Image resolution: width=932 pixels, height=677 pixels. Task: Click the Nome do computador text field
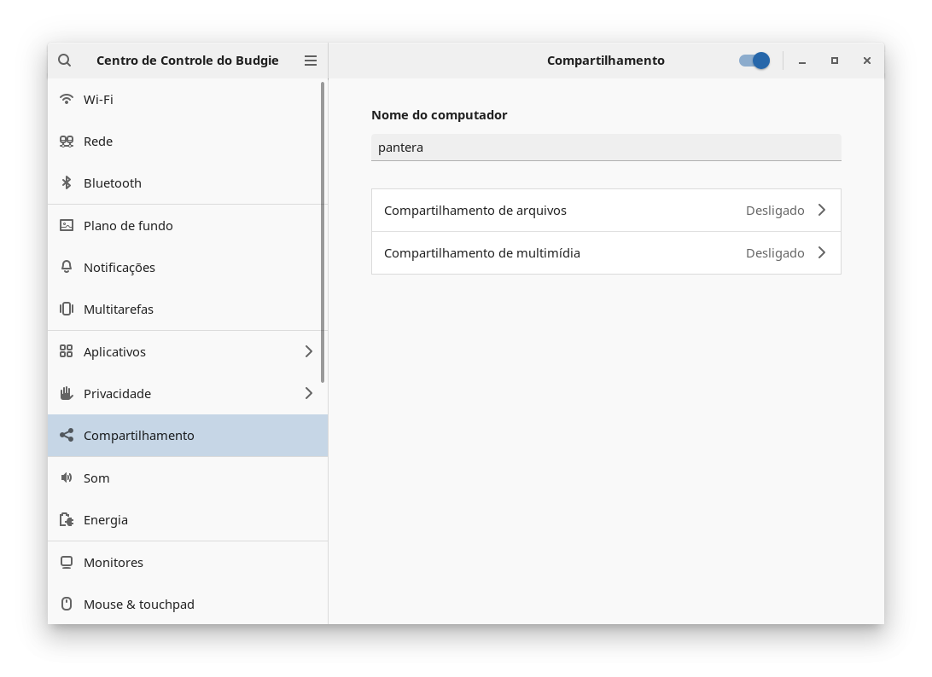[x=606, y=147]
